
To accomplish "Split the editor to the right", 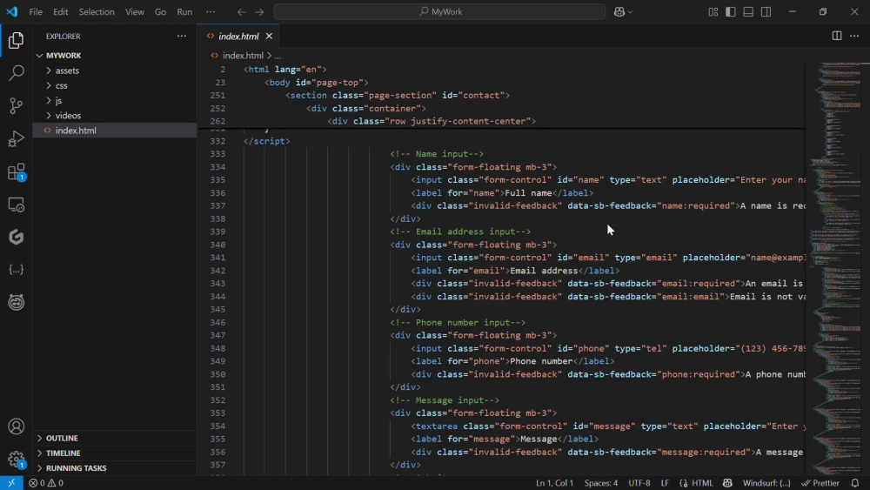I will [837, 36].
